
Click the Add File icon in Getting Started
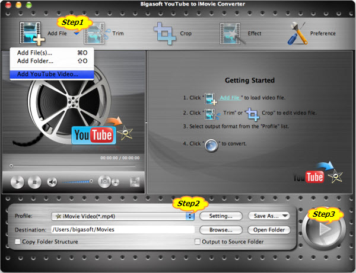tap(211, 99)
